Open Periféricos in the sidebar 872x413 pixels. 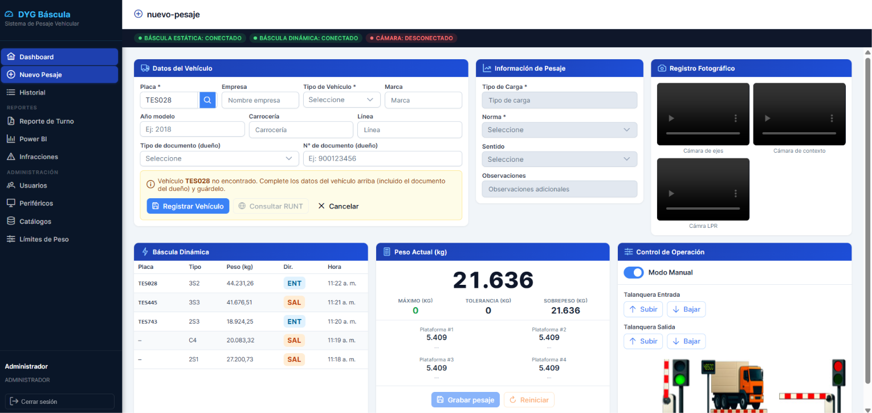59,203
